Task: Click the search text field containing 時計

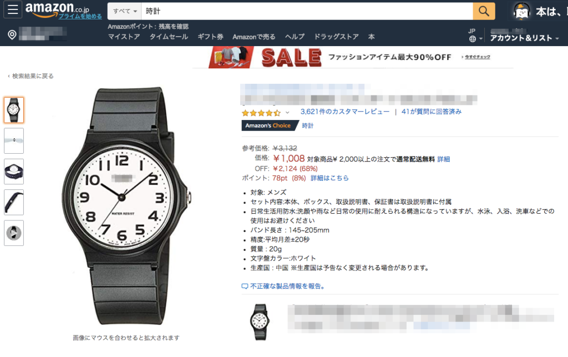Action: point(307,11)
